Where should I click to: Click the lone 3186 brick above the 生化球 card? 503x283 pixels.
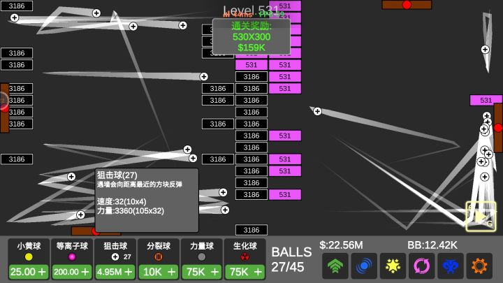coord(251,230)
